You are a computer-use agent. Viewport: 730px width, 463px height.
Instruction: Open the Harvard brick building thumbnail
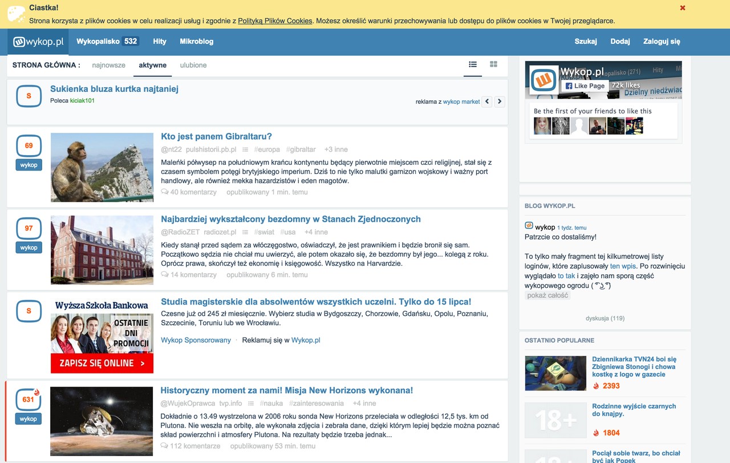(102, 250)
